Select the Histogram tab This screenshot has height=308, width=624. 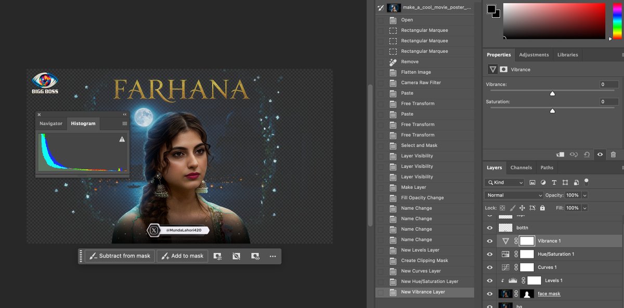click(83, 124)
